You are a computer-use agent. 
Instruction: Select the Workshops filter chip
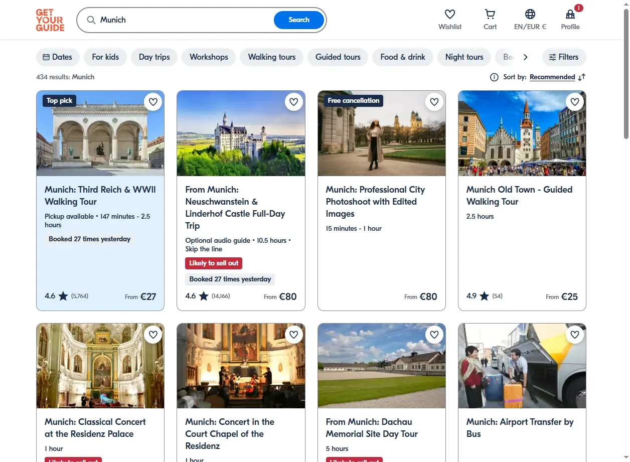[x=209, y=57]
